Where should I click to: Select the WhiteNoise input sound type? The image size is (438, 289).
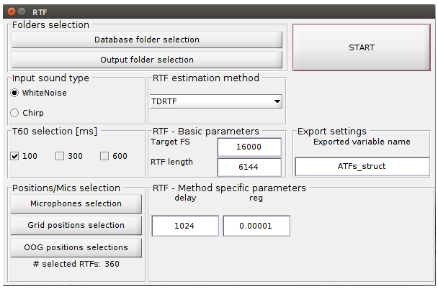pos(15,93)
